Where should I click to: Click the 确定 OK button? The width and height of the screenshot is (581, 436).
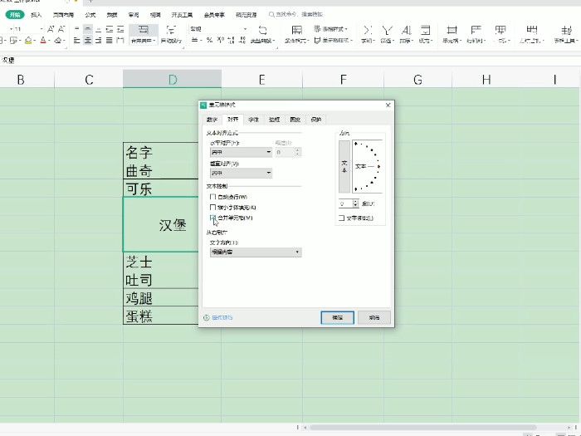point(337,318)
